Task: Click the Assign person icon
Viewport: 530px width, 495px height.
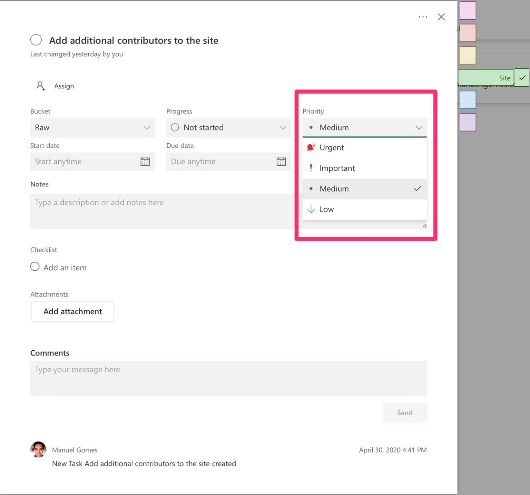Action: 40,86
